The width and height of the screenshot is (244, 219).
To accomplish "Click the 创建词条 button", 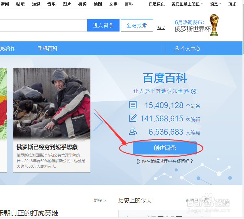I will (165, 148).
